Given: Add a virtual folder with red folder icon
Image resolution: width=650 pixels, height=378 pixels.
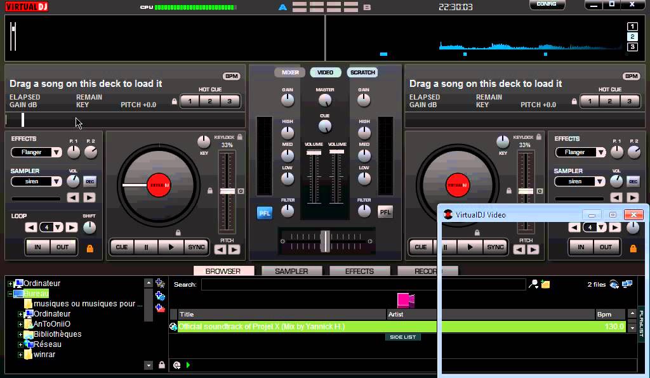Looking at the screenshot, I should click(160, 308).
